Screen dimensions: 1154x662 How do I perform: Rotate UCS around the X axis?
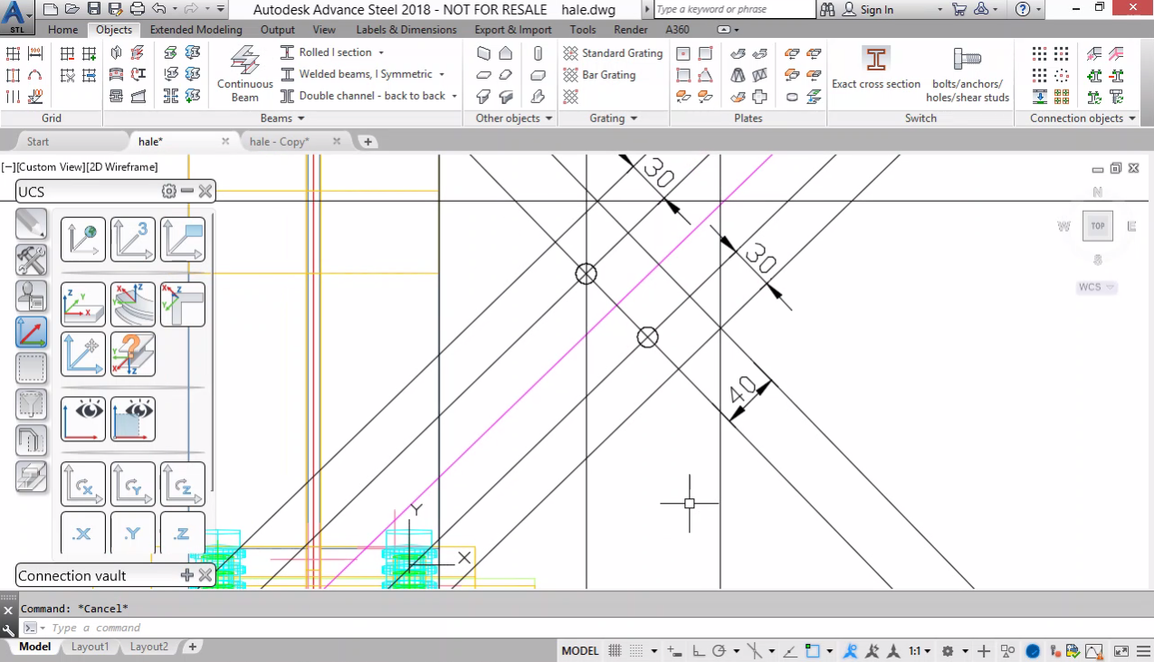pyautogui.click(x=83, y=484)
